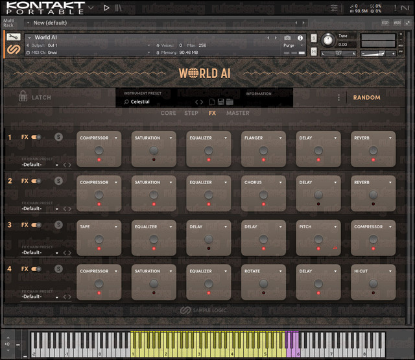Adjust row 1 Reverb amount knob

373,150
